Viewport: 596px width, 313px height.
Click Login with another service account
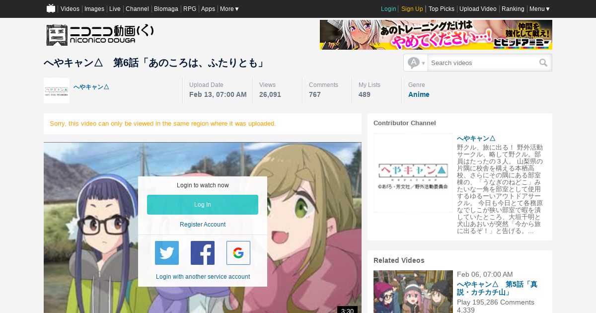point(203,277)
